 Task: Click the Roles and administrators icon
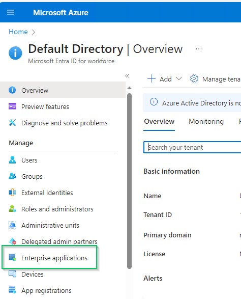pos(12,209)
